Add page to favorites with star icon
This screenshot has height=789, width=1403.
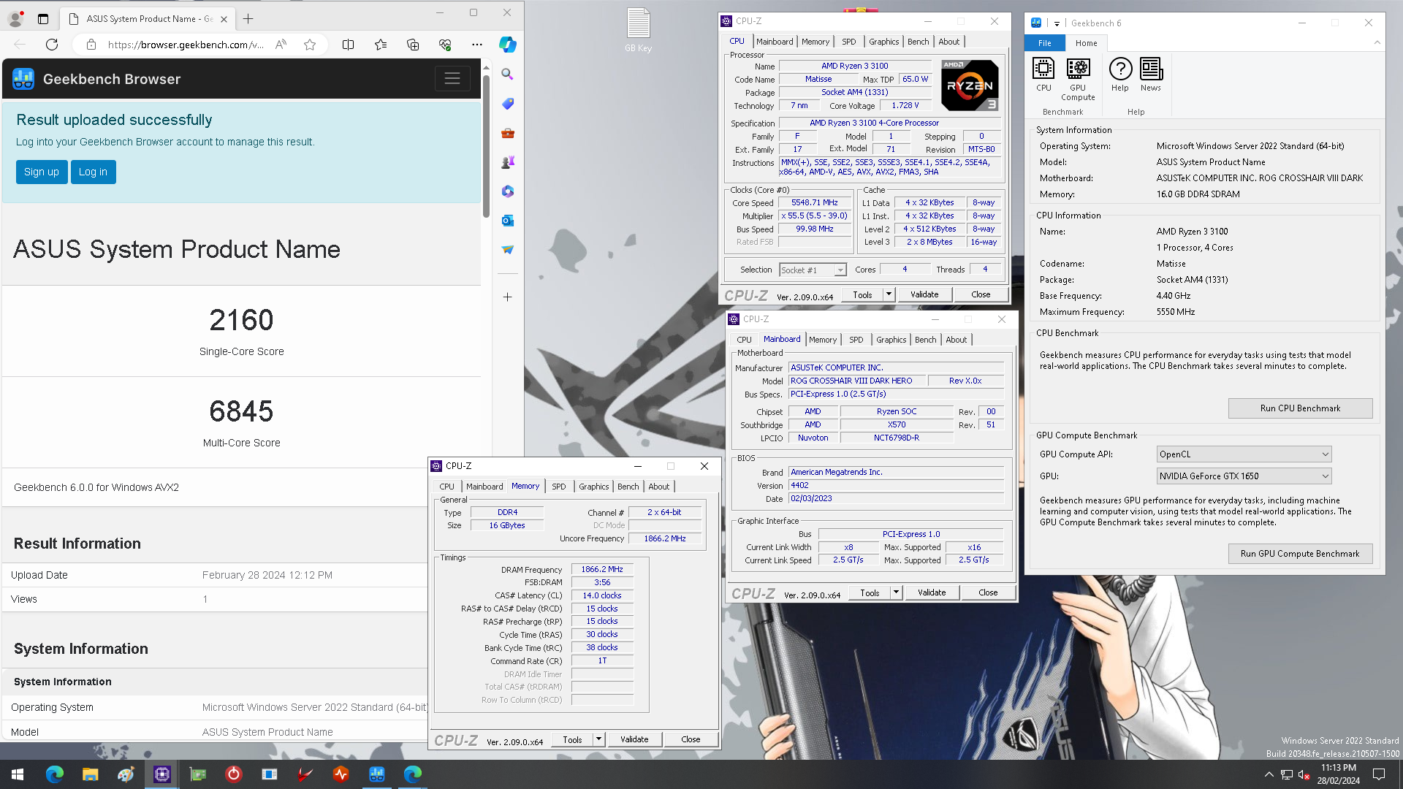click(310, 45)
